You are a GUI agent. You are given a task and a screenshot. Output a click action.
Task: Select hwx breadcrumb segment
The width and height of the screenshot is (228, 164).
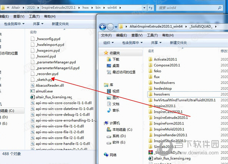tap(85, 8)
